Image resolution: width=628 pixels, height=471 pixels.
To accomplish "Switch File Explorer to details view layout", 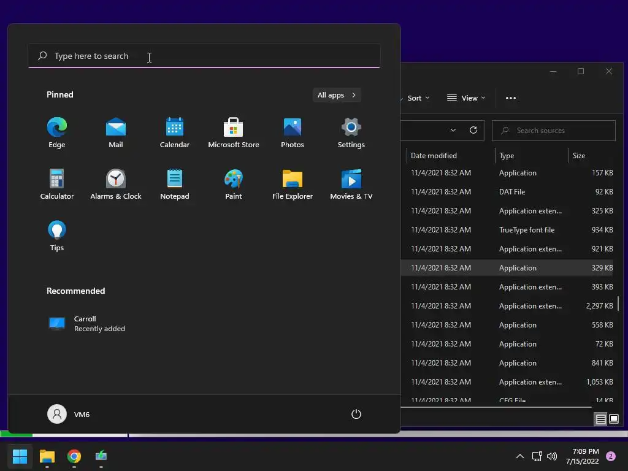I will pyautogui.click(x=600, y=419).
